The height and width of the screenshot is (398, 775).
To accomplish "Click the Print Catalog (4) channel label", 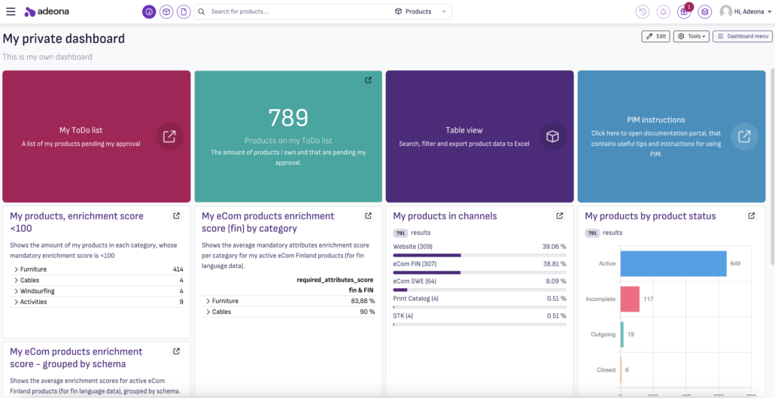I will [x=415, y=299].
